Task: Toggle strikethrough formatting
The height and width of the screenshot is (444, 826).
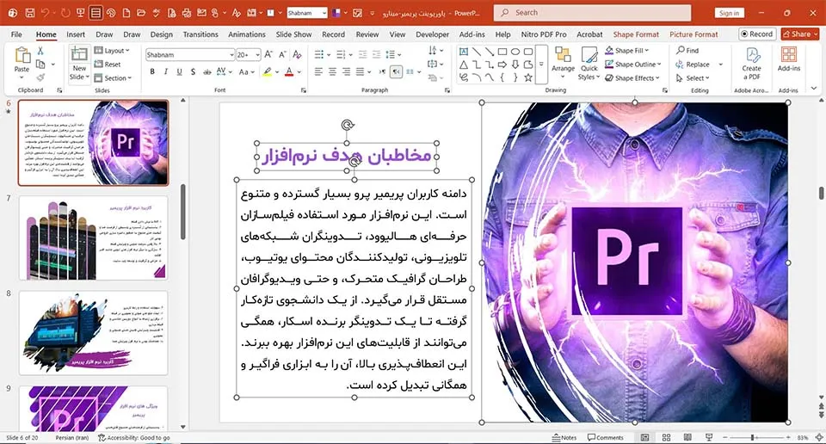Action: point(207,71)
